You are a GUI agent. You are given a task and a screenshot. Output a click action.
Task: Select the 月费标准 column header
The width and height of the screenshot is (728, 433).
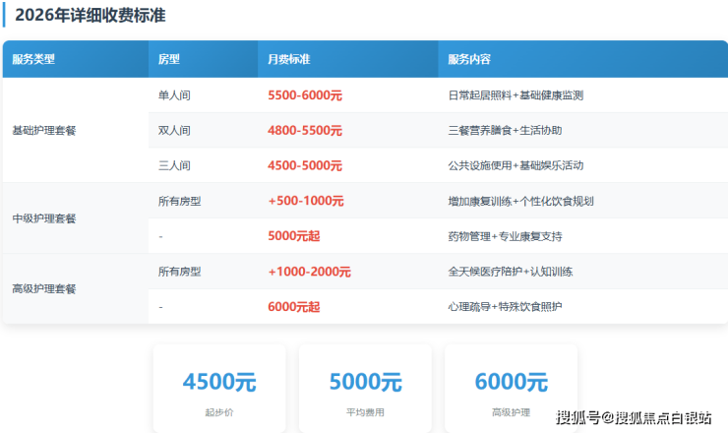click(289, 59)
